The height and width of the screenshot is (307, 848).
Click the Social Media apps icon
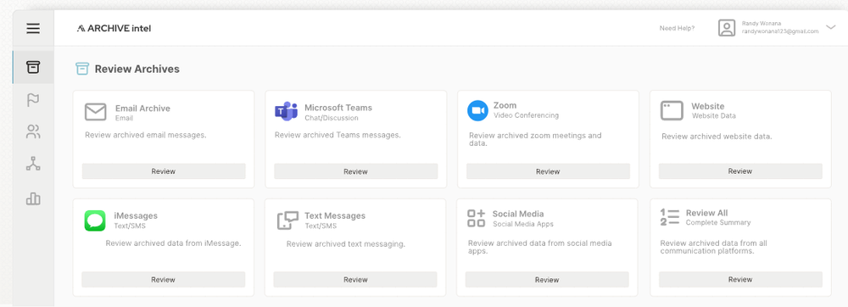click(x=477, y=218)
